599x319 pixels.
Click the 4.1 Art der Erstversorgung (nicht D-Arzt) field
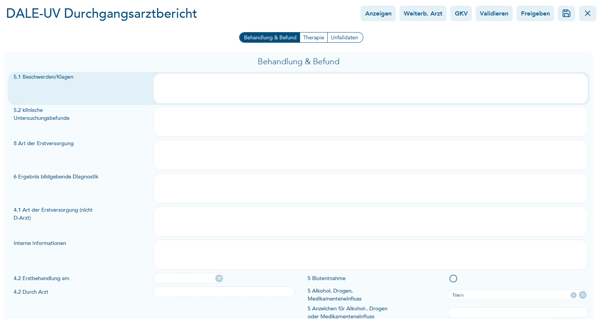pos(370,221)
